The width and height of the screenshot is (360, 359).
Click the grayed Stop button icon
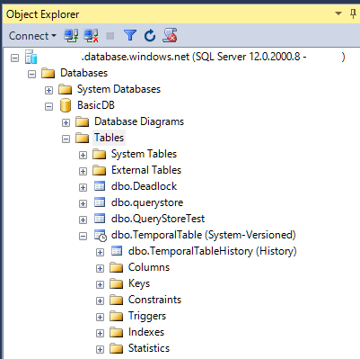[110, 36]
